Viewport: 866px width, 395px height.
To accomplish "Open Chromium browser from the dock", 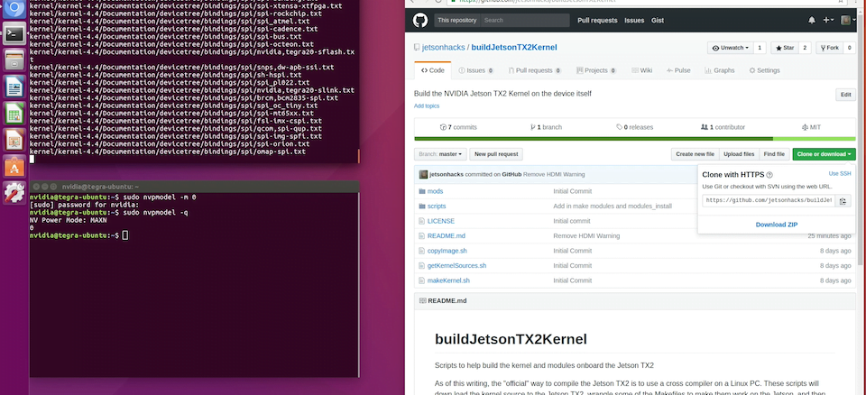I will 14,8.
